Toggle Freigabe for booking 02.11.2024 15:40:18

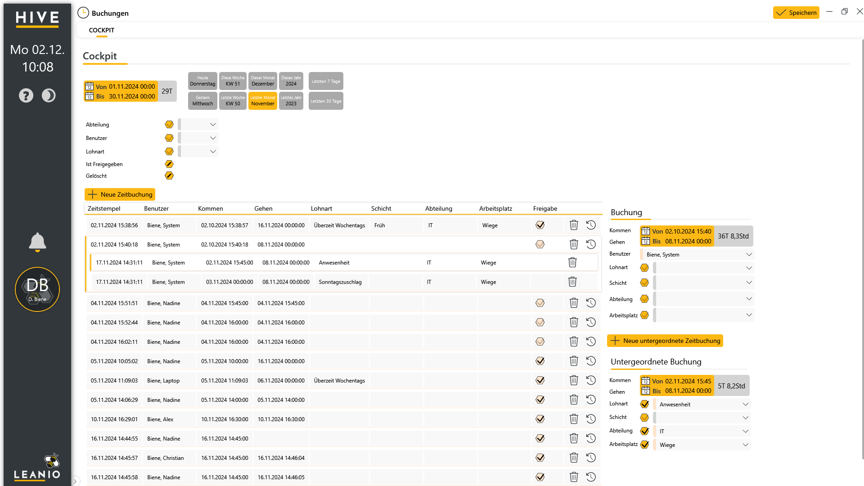point(540,244)
